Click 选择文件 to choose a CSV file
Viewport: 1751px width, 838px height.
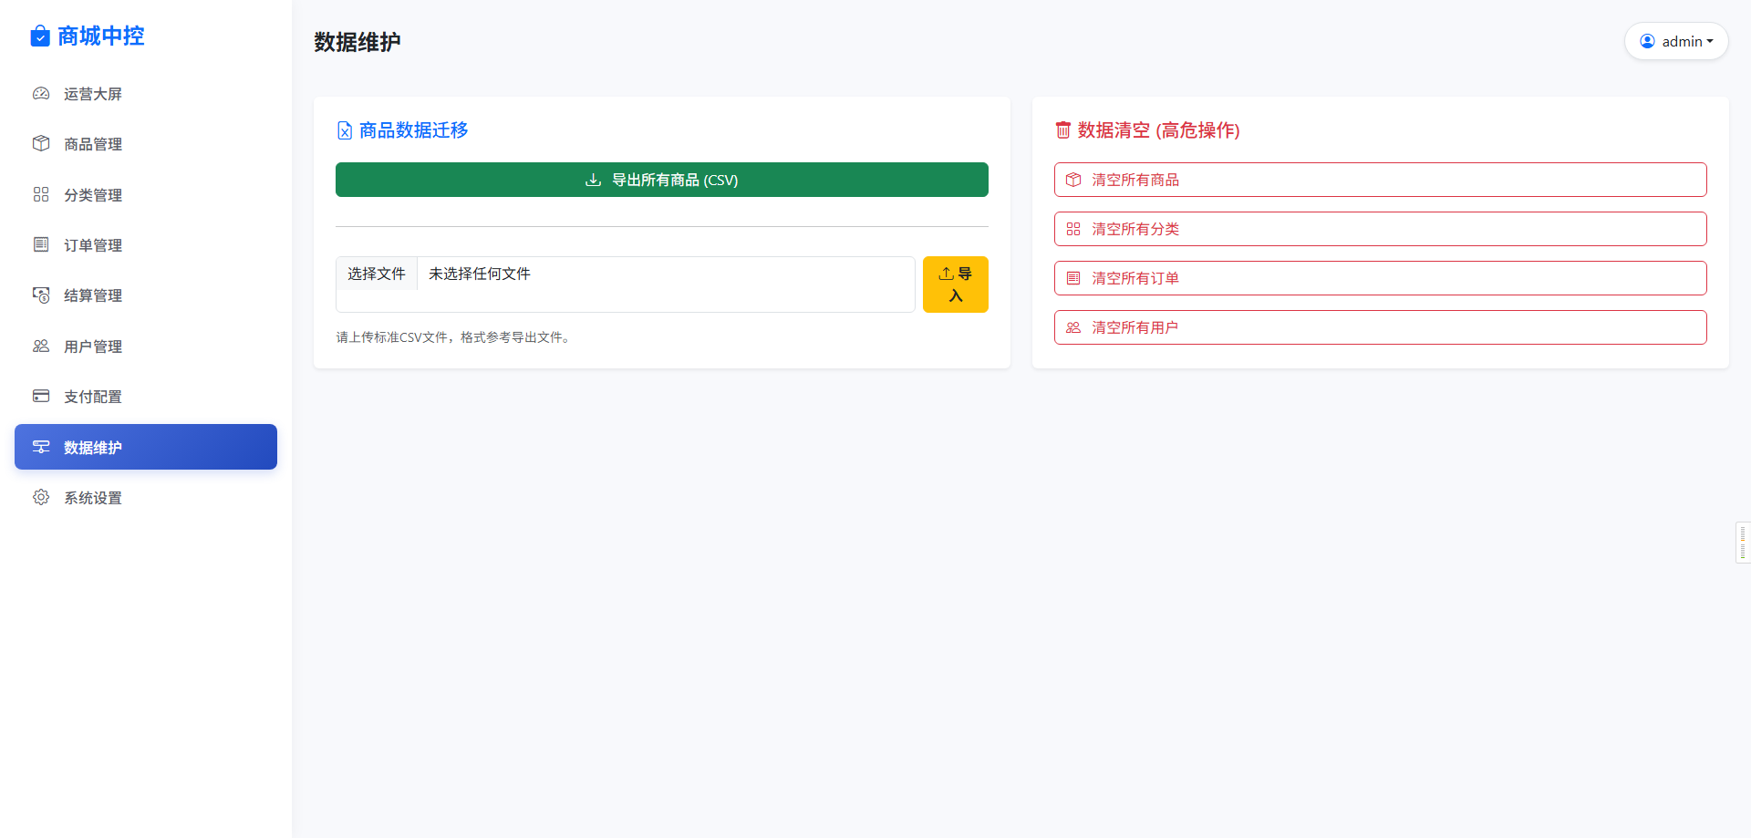click(377, 274)
